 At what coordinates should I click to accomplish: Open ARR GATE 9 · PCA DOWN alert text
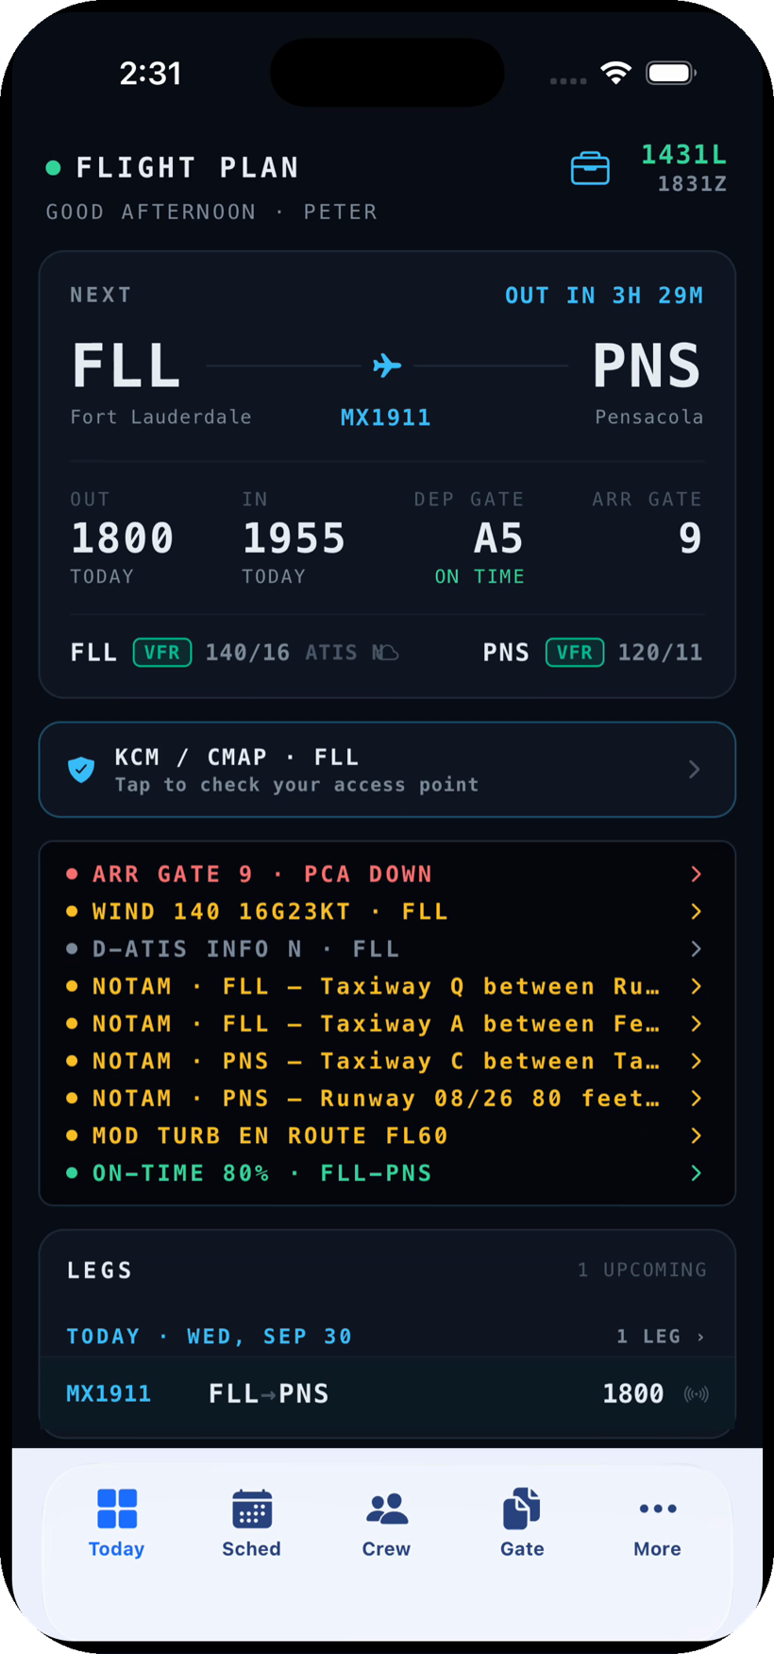[262, 874]
